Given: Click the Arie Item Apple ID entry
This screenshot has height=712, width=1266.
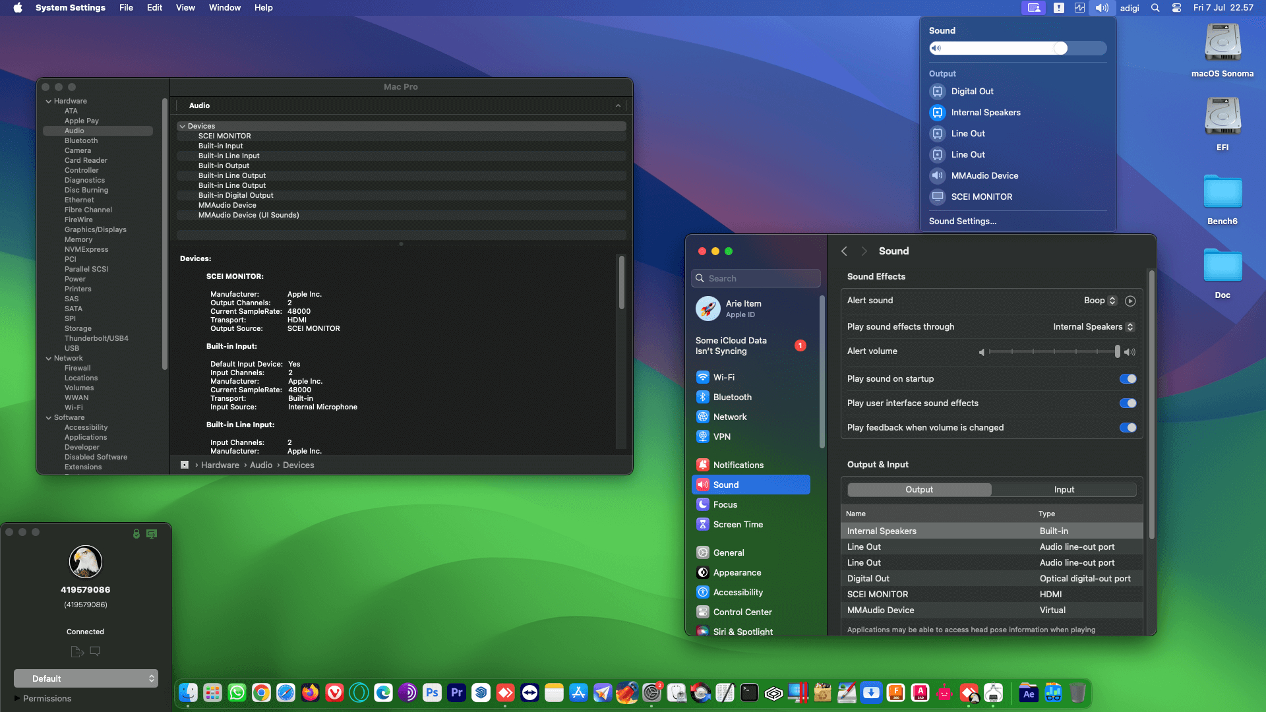Looking at the screenshot, I should (752, 309).
